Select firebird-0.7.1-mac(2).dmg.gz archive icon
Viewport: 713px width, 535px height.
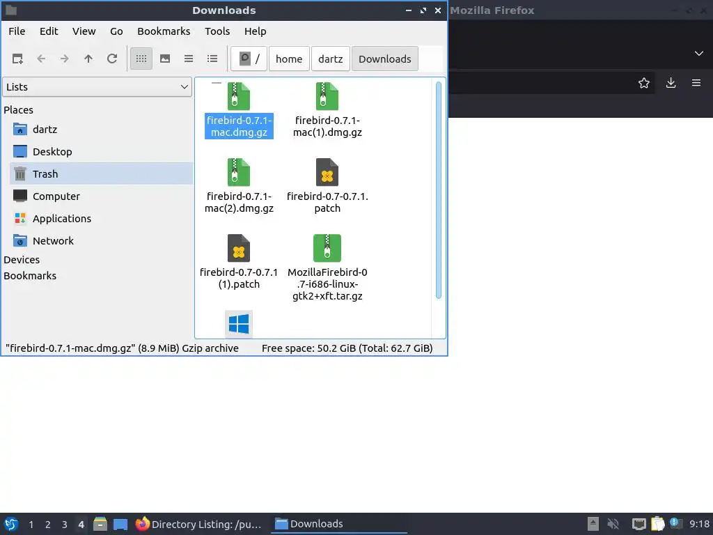[239, 173]
